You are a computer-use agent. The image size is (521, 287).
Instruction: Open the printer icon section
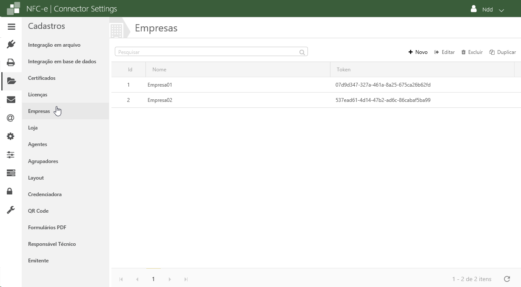click(x=11, y=63)
